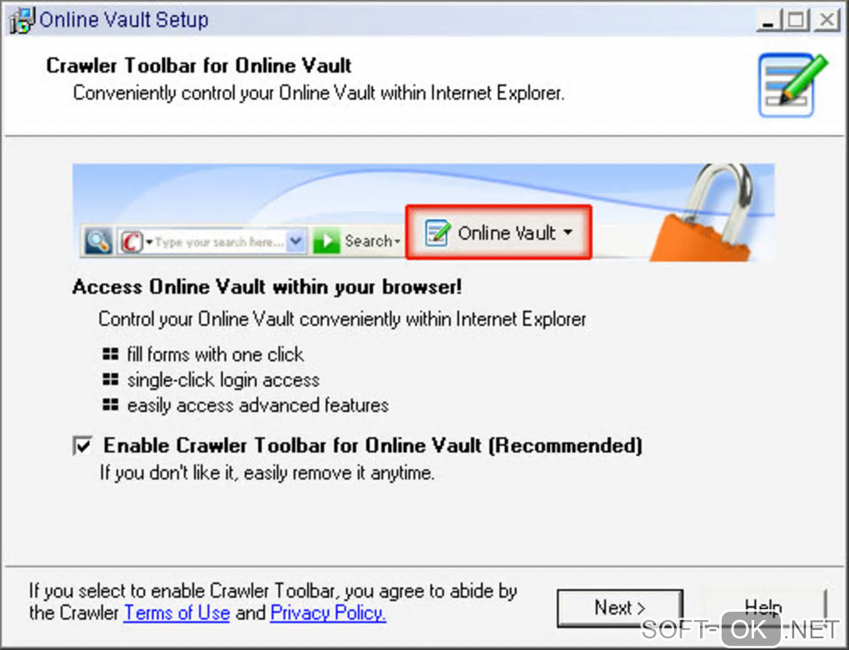This screenshot has width=849, height=650.
Task: Close the Online Vault Setup window
Action: pos(827,21)
